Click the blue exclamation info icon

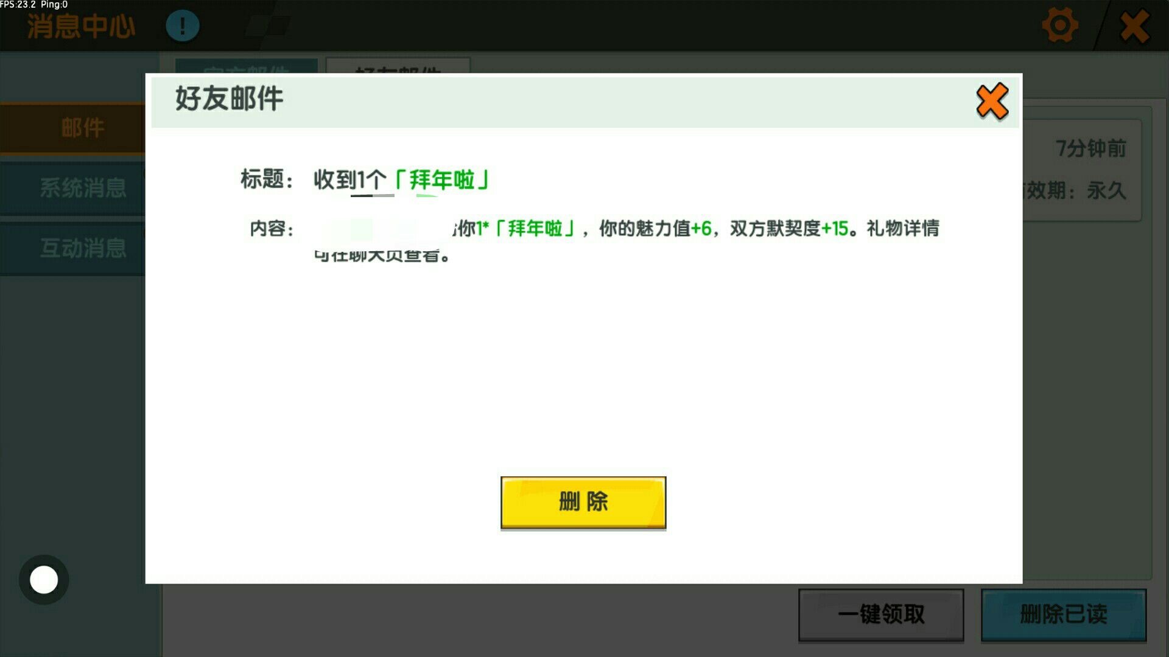point(183,26)
